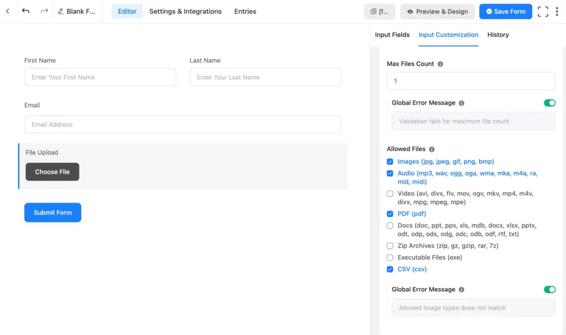
Task: Click the Save Form button
Action: (x=505, y=11)
